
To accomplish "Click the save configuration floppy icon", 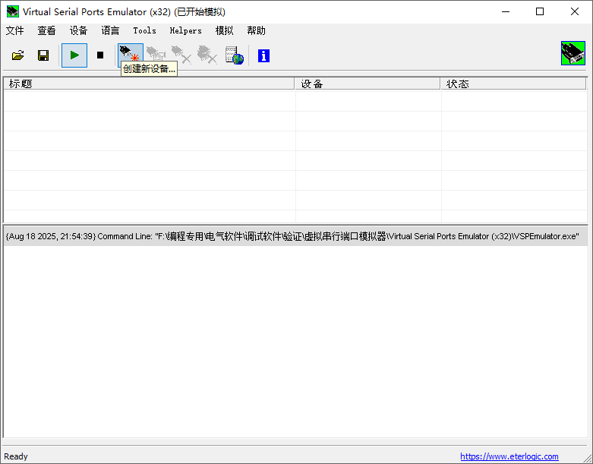I will [x=43, y=55].
